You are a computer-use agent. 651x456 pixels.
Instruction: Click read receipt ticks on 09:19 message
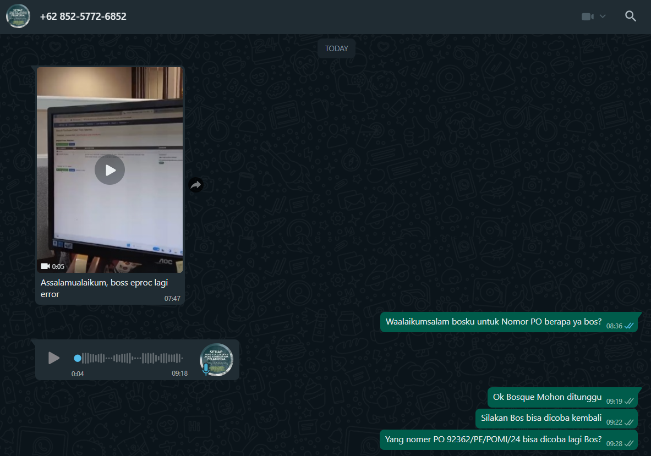pyautogui.click(x=629, y=402)
